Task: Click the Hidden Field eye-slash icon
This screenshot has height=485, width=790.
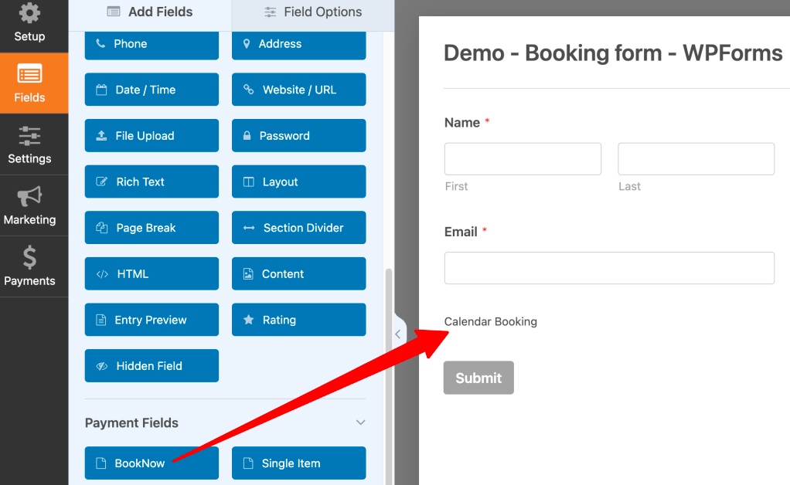Action: click(102, 366)
